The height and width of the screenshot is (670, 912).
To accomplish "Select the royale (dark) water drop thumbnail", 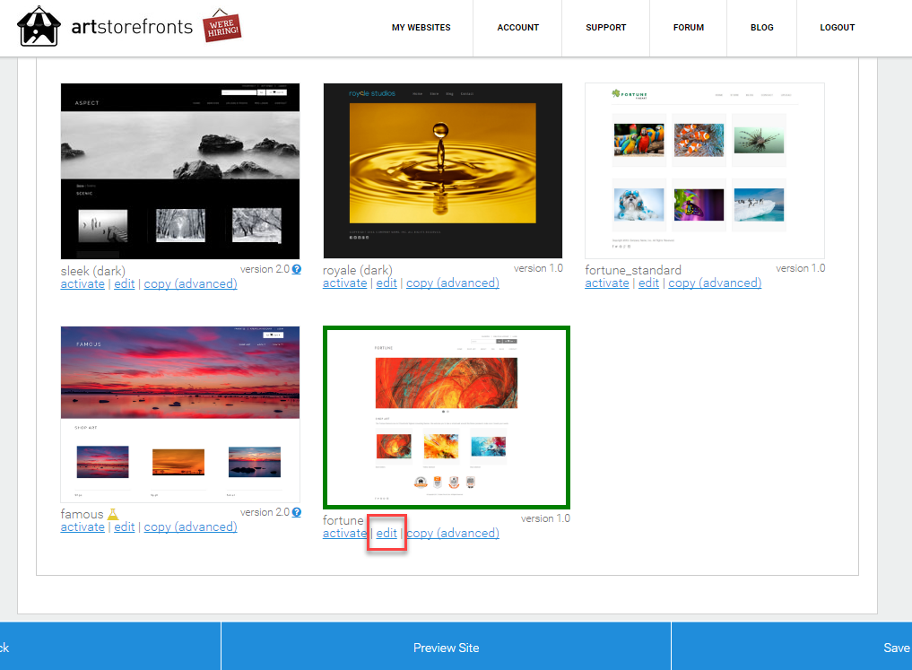I will click(x=443, y=171).
